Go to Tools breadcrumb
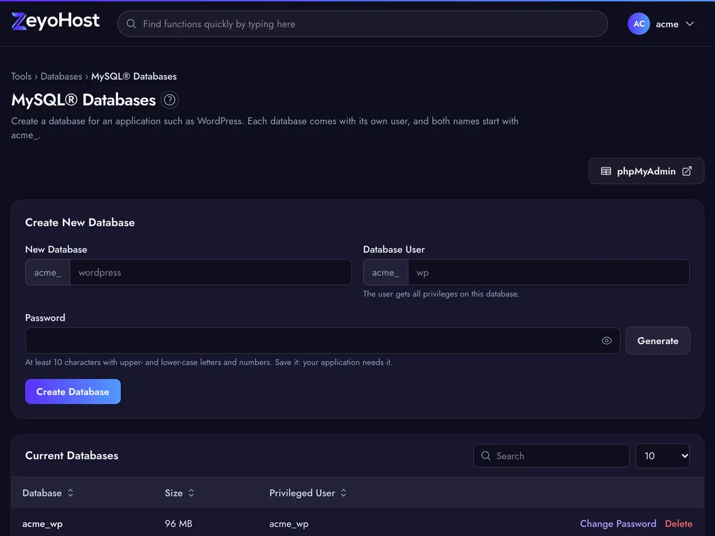 point(22,76)
